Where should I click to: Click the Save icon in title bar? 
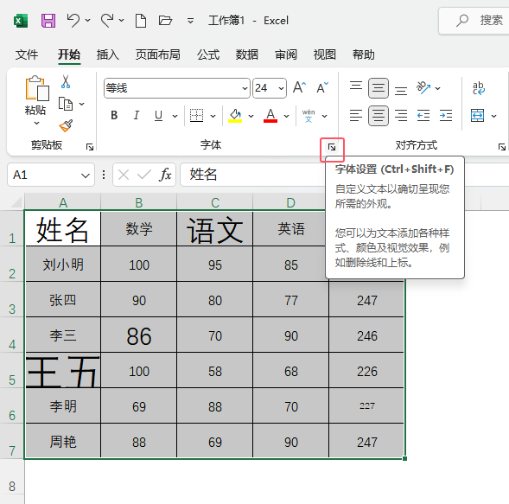[x=48, y=21]
